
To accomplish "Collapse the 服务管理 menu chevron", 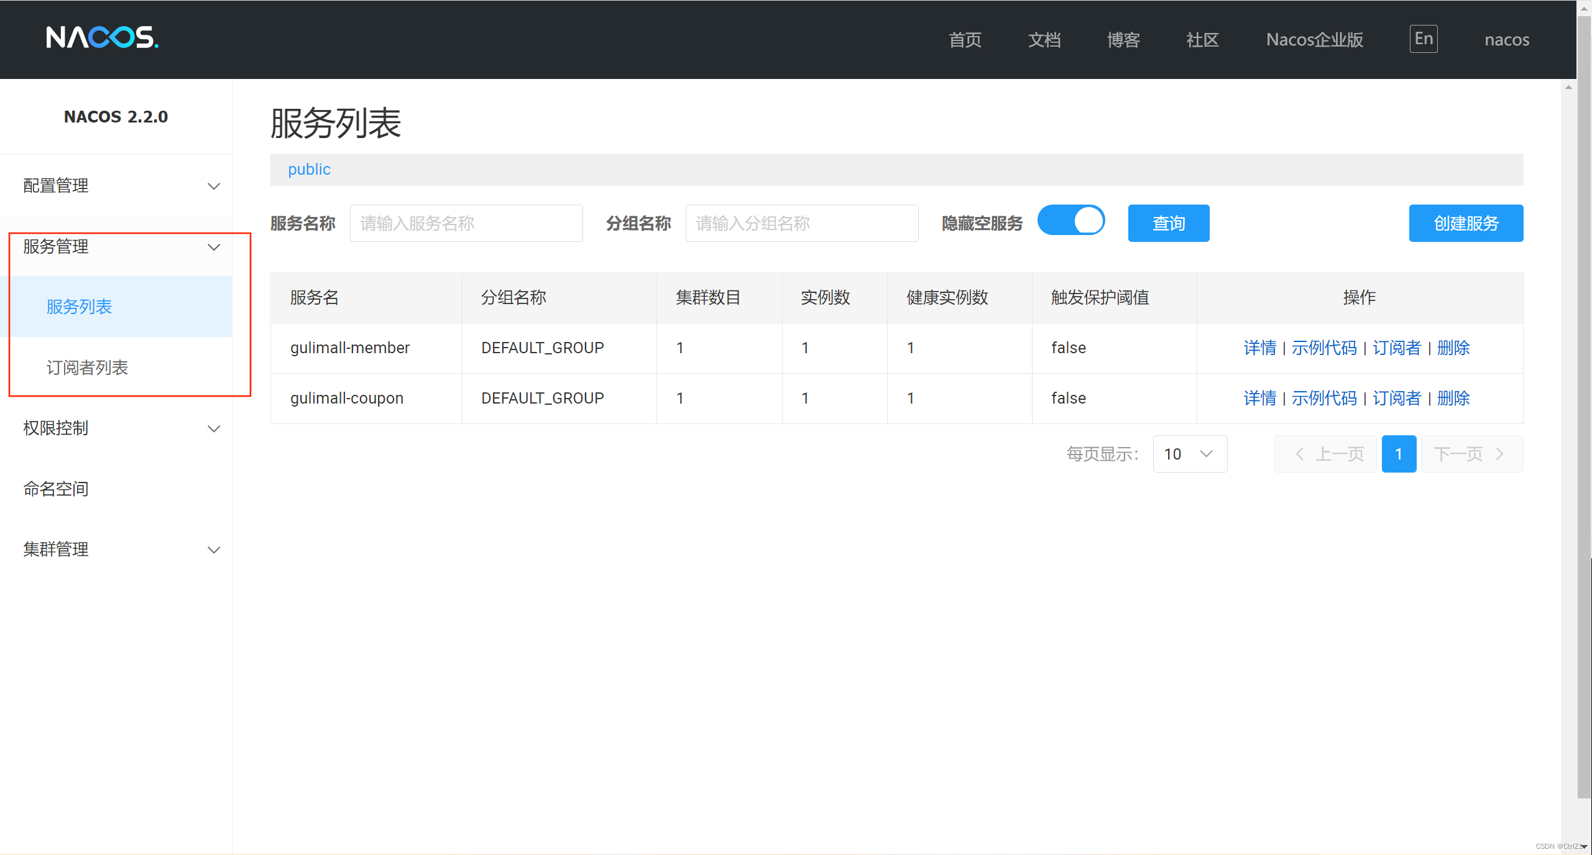I will (x=214, y=247).
